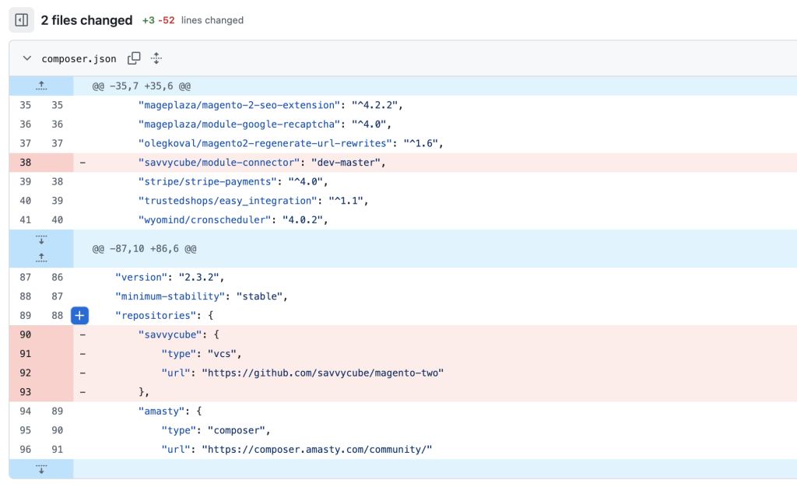Expand lines below line 96
The image size is (797, 487).
coord(41,469)
